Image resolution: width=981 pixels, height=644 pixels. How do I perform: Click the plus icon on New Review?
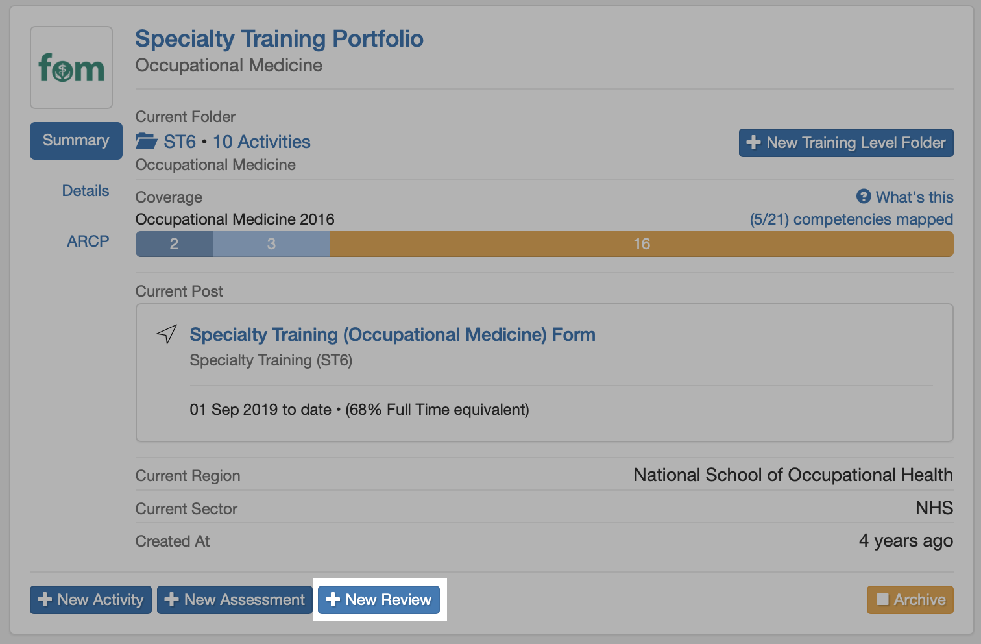click(x=333, y=599)
